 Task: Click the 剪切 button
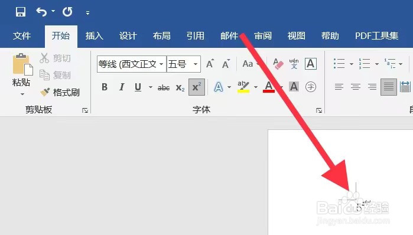click(56, 58)
